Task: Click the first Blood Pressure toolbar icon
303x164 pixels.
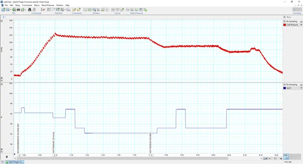Action: [127, 9]
